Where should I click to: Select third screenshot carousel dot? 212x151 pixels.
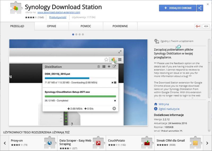point(80,35)
